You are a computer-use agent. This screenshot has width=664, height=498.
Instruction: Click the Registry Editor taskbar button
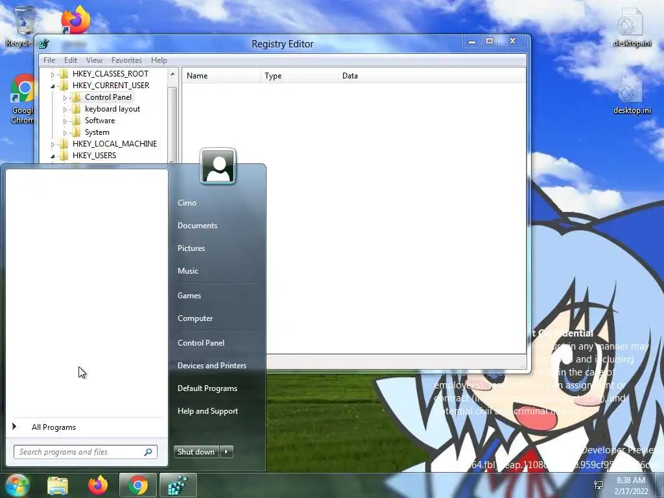pos(178,485)
